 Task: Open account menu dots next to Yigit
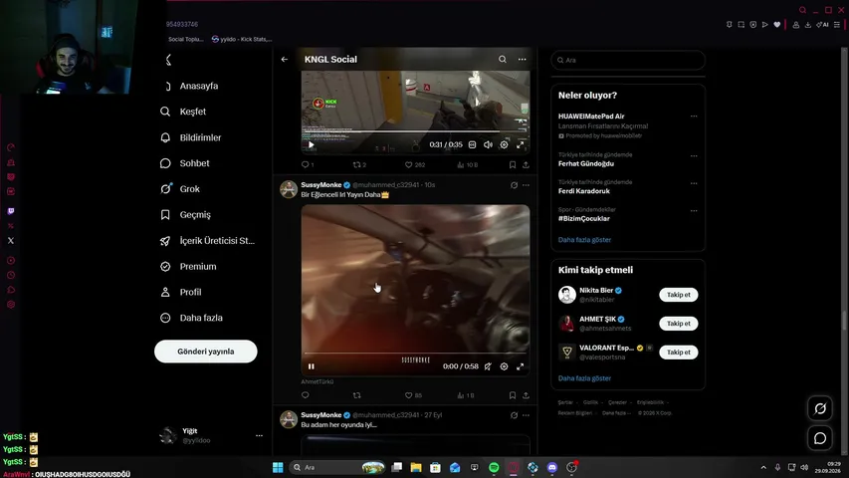click(x=259, y=435)
